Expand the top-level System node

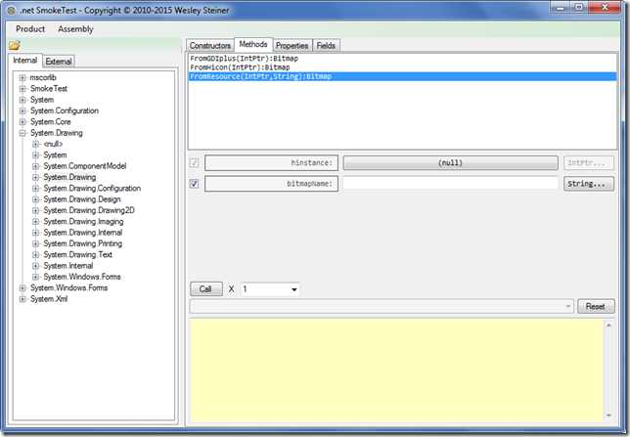[22, 100]
